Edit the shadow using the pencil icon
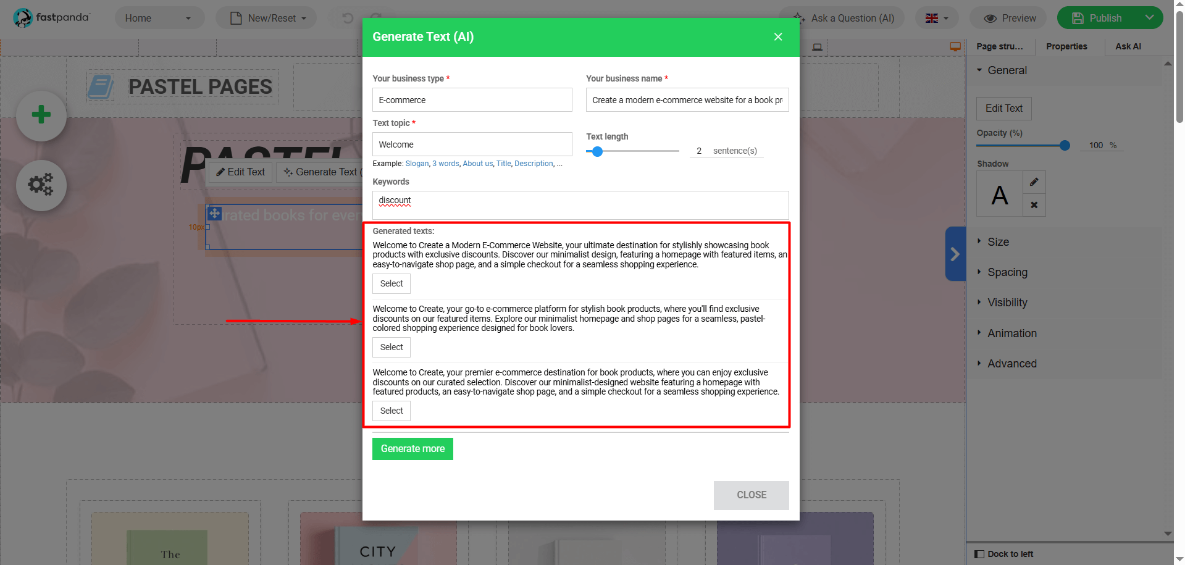Viewport: 1185px width, 565px height. [1034, 182]
